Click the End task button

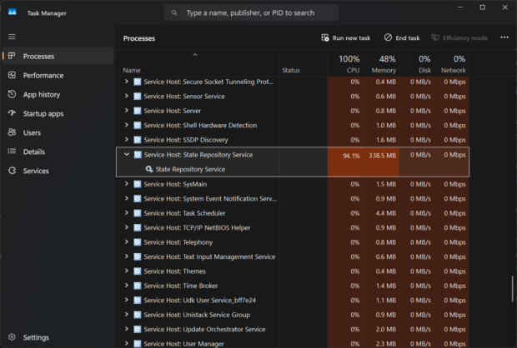pyautogui.click(x=402, y=37)
